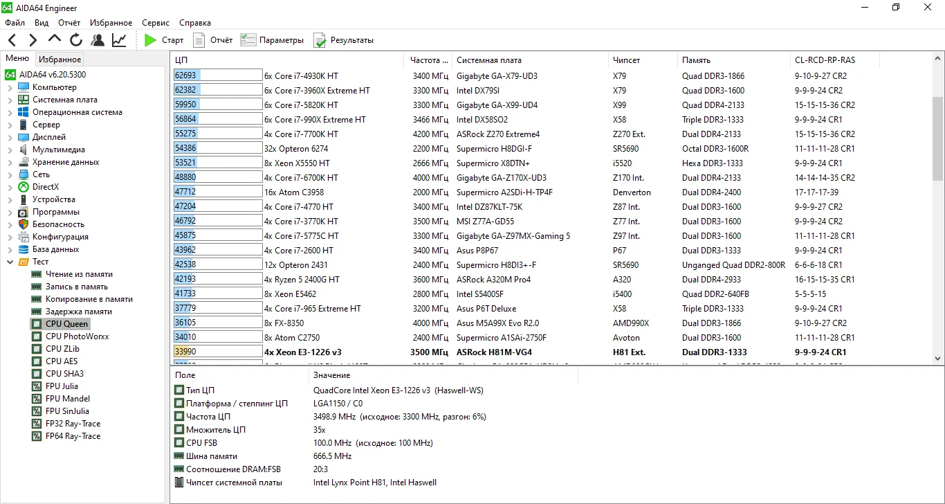Click the 33990 score bar for Xeon E3-1226 v3
945x504 pixels.
218,352
